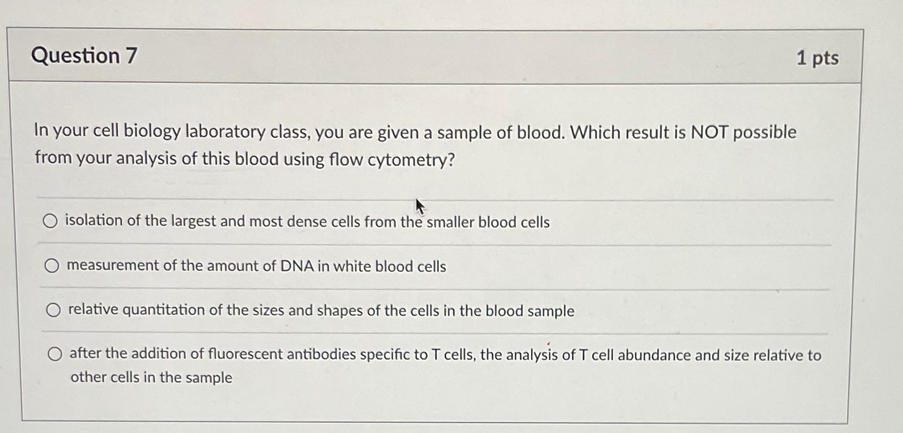Click the answer text 'relative quantitation of the sizes and shapes'

(x=320, y=311)
